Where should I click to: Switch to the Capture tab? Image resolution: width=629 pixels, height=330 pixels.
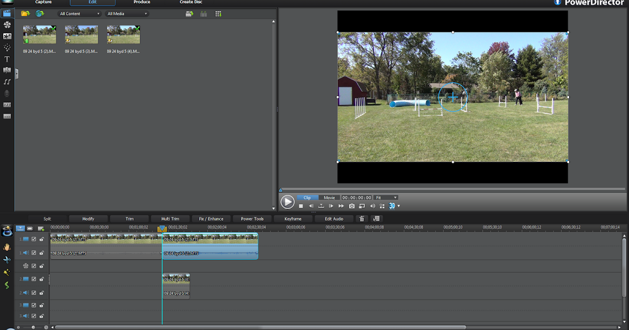coord(44,2)
